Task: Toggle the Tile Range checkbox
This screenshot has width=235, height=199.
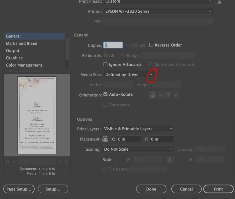Action: [104, 169]
